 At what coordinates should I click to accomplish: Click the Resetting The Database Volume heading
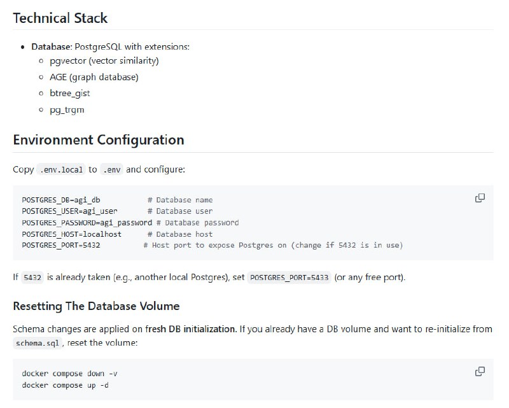(x=96, y=306)
